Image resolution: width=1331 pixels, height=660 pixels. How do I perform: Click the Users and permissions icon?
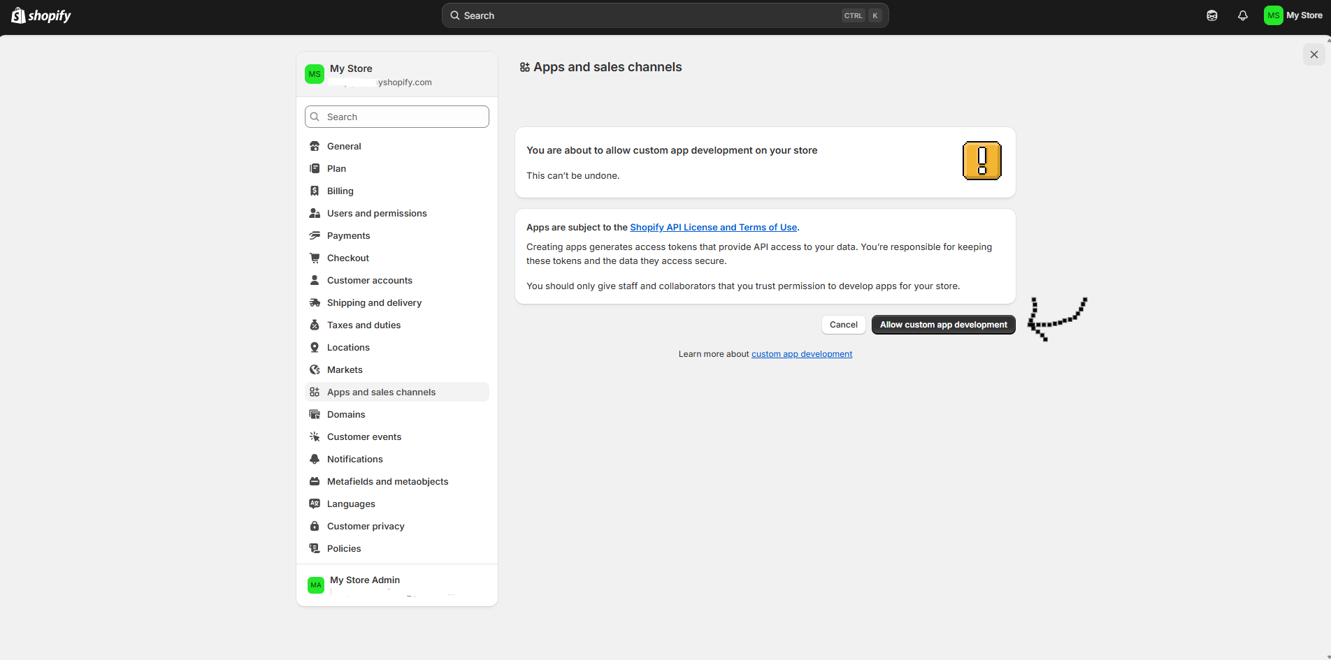pyautogui.click(x=315, y=213)
